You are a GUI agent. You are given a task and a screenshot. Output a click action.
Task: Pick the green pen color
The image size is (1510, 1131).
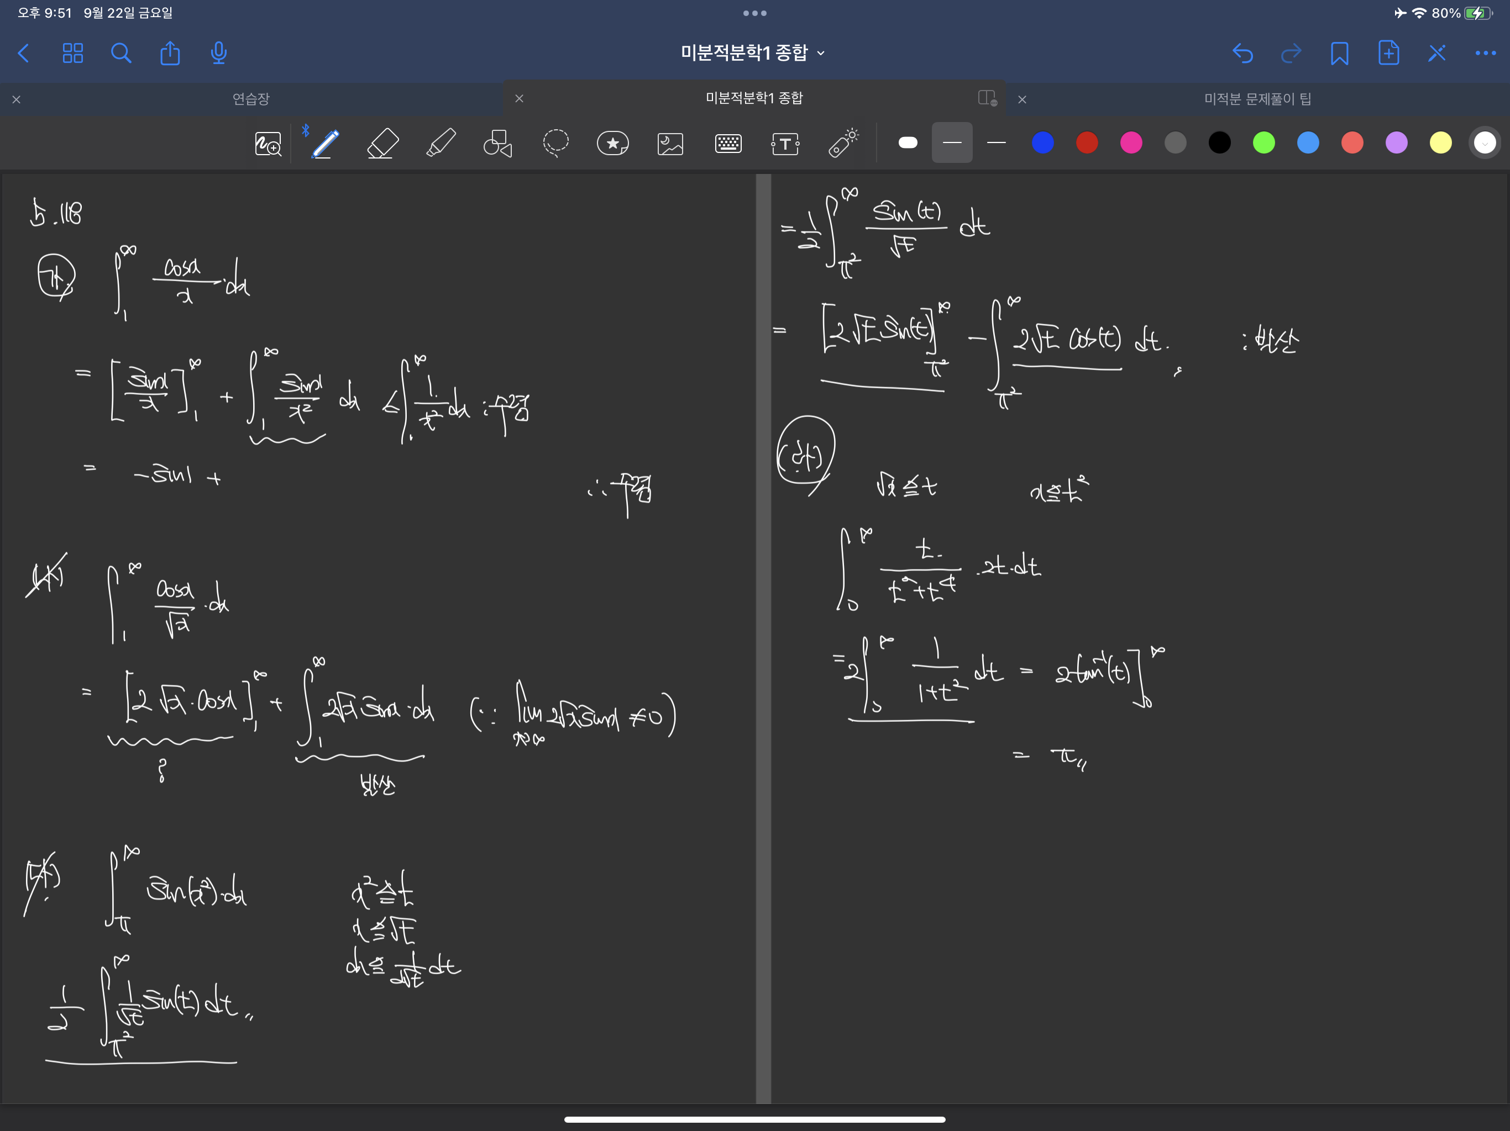point(1263,142)
